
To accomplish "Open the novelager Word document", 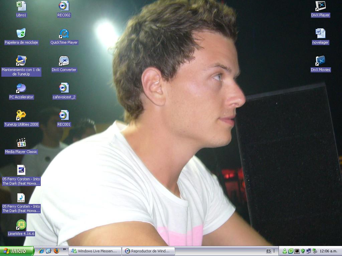I will point(320,33).
